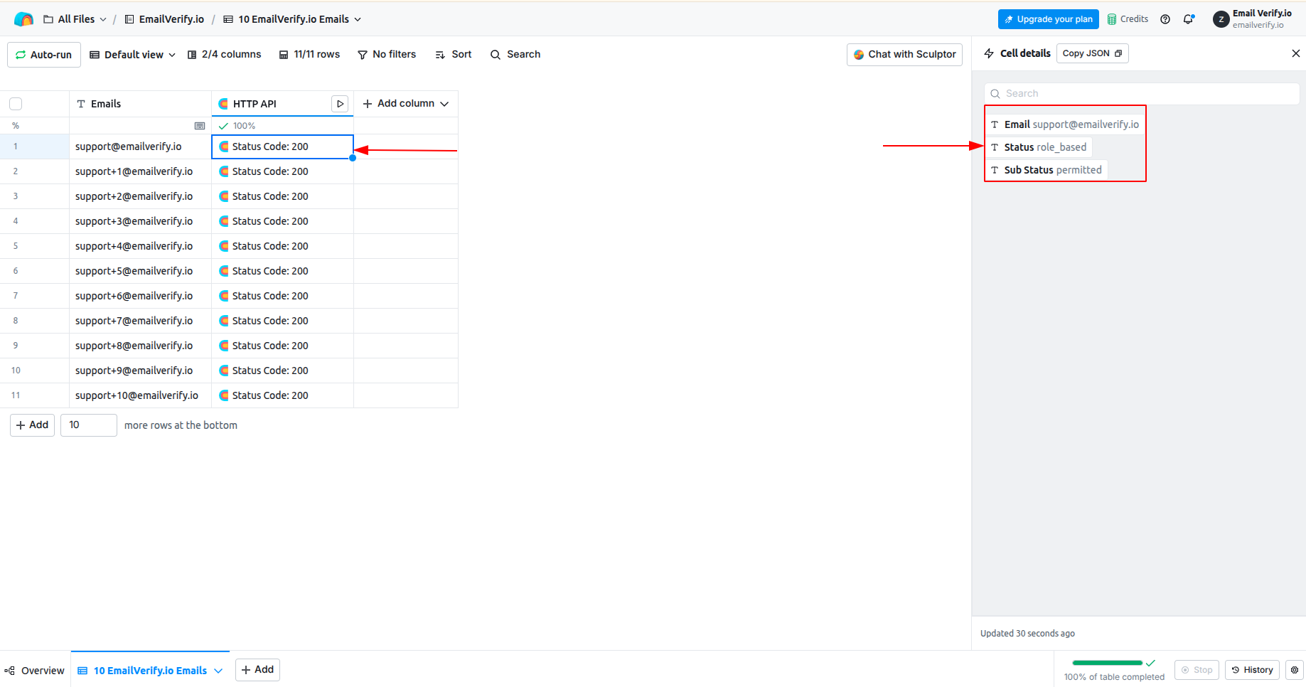Viewport: 1306px width, 687px height.
Task: Open the 2/4 columns selector
Action: click(224, 55)
